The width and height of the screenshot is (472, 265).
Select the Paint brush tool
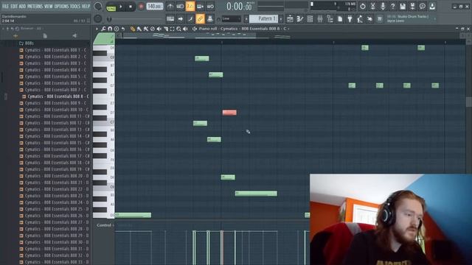point(139,29)
